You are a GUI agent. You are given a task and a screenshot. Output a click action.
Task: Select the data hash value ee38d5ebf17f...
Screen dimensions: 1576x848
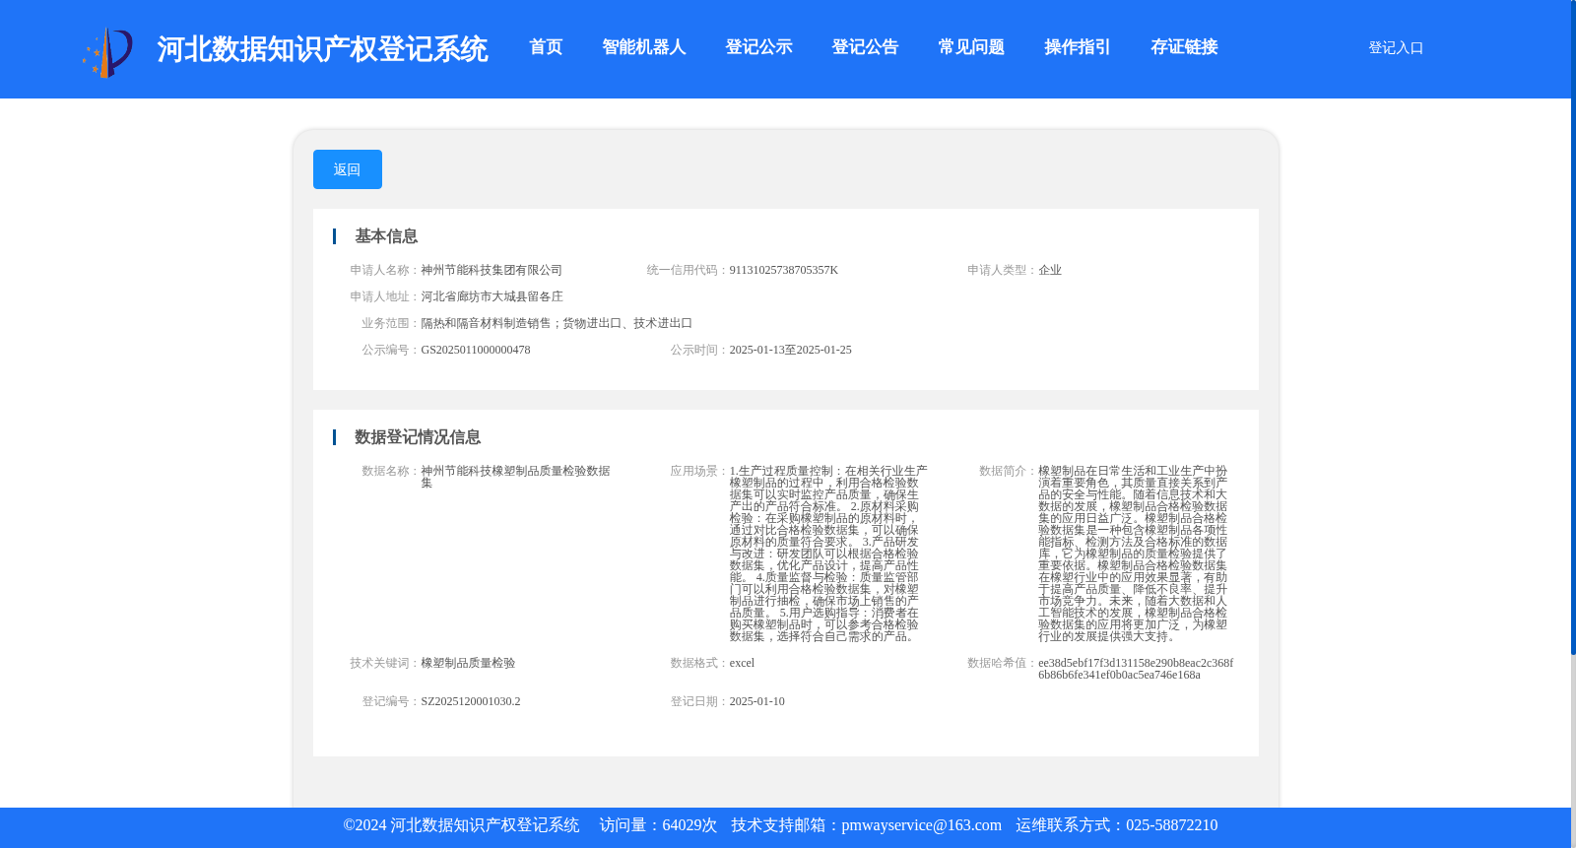(x=1136, y=669)
